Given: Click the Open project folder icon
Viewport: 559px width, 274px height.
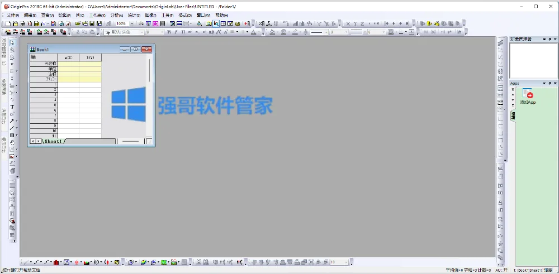Looking at the screenshot, I should coord(78,23).
